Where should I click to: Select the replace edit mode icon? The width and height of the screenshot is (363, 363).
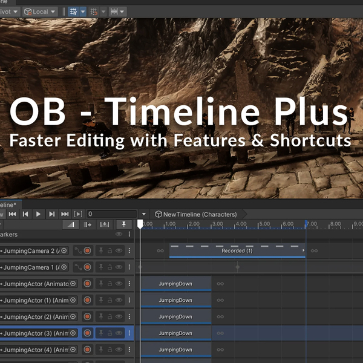[105, 224]
